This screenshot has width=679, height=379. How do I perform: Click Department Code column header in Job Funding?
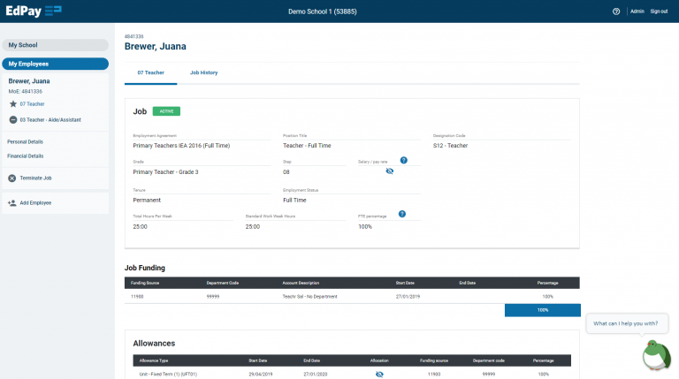click(223, 283)
